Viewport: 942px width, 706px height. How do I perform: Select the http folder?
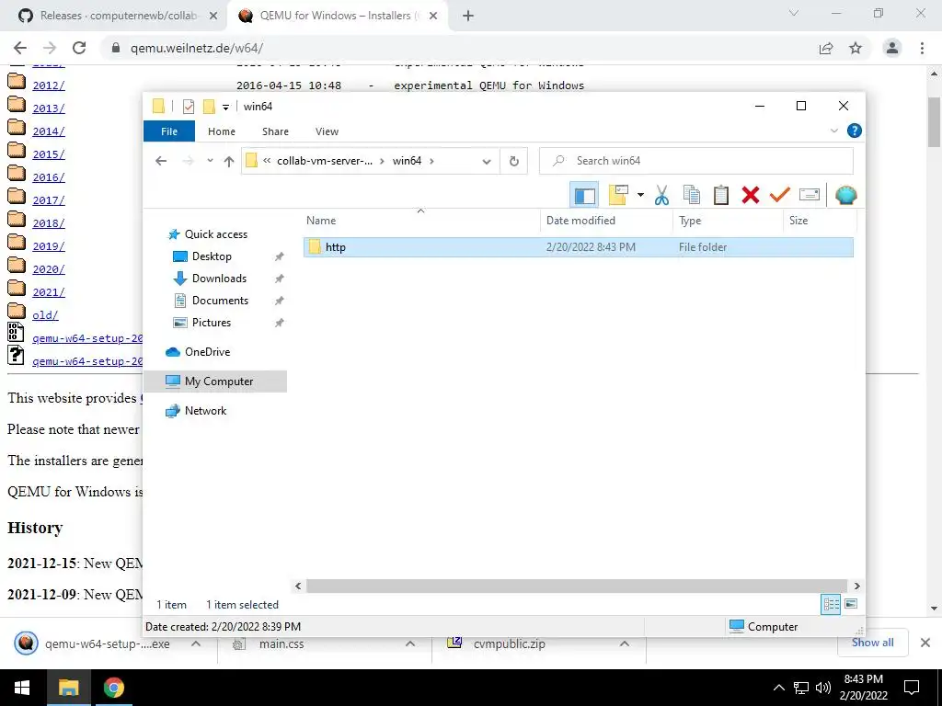click(x=579, y=247)
